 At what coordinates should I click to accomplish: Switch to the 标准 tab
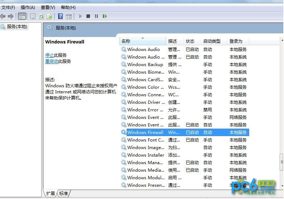[x=63, y=194]
